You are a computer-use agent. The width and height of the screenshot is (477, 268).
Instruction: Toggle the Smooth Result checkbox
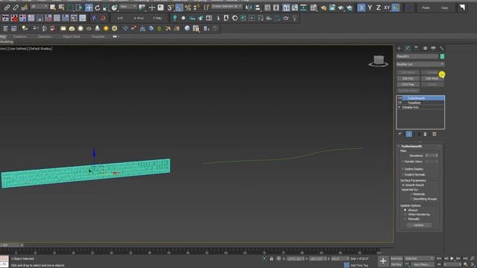(403, 185)
